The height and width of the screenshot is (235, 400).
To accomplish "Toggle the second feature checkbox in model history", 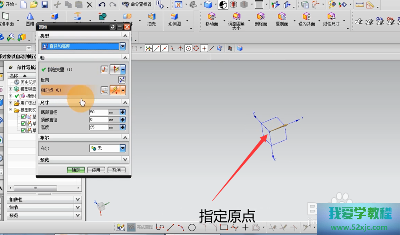I will (x=24, y=124).
